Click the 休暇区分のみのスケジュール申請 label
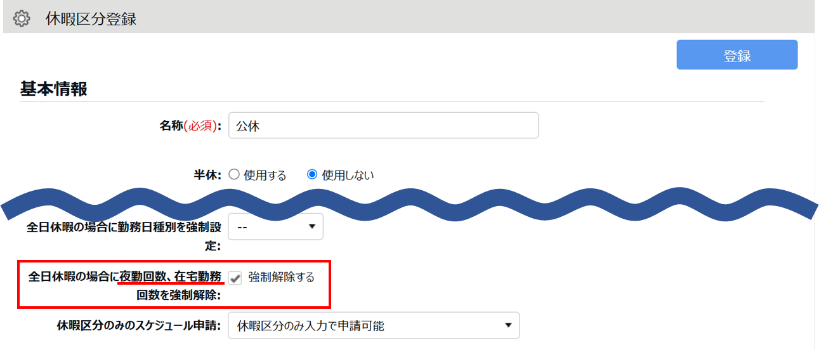819x350 pixels. (x=138, y=326)
